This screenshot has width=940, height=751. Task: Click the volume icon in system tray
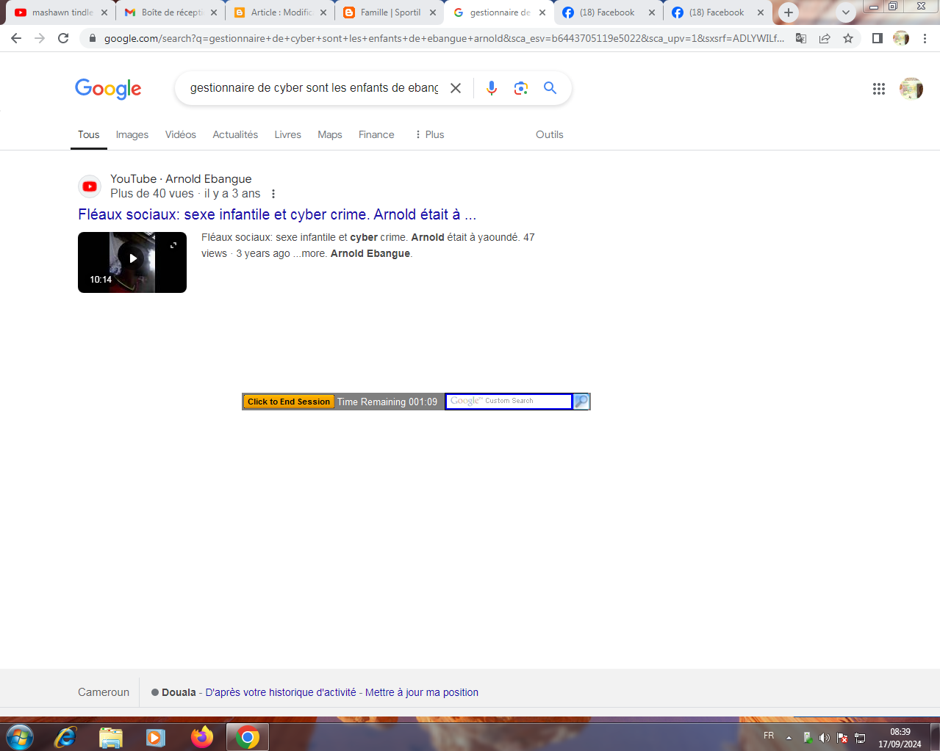coord(825,738)
